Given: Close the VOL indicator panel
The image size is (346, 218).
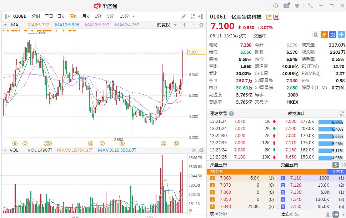Looking at the screenshot, I should pos(194,150).
